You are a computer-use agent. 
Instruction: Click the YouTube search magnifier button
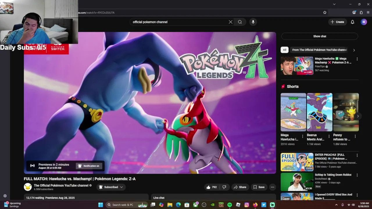click(x=240, y=22)
